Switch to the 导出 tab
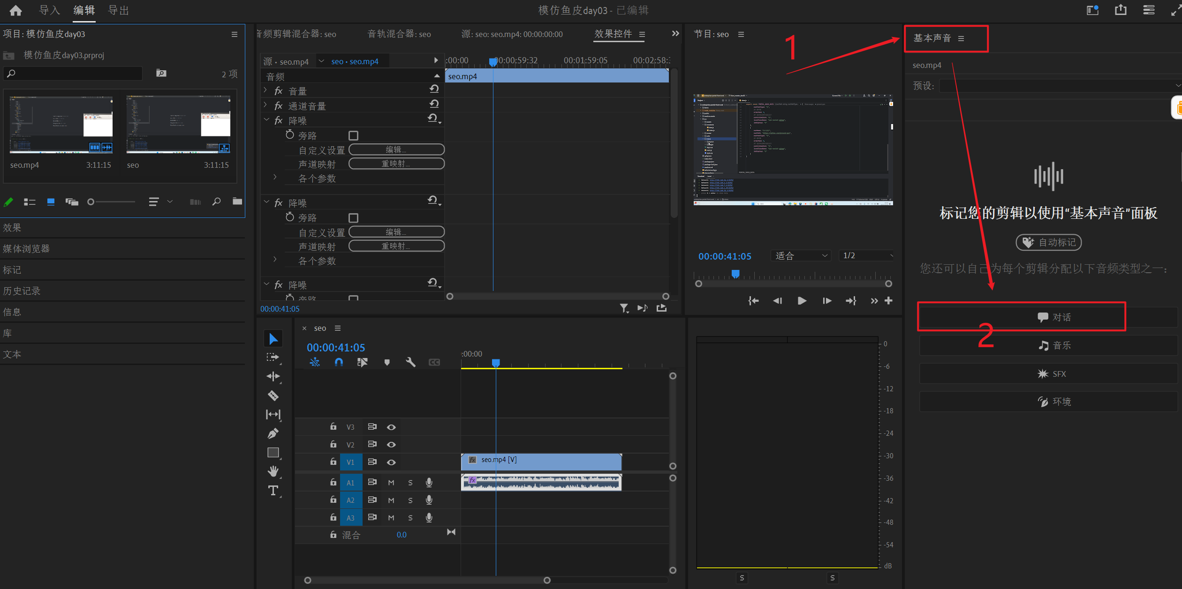 point(119,10)
